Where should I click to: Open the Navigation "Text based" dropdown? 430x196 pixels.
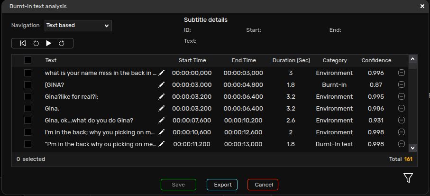[78, 26]
